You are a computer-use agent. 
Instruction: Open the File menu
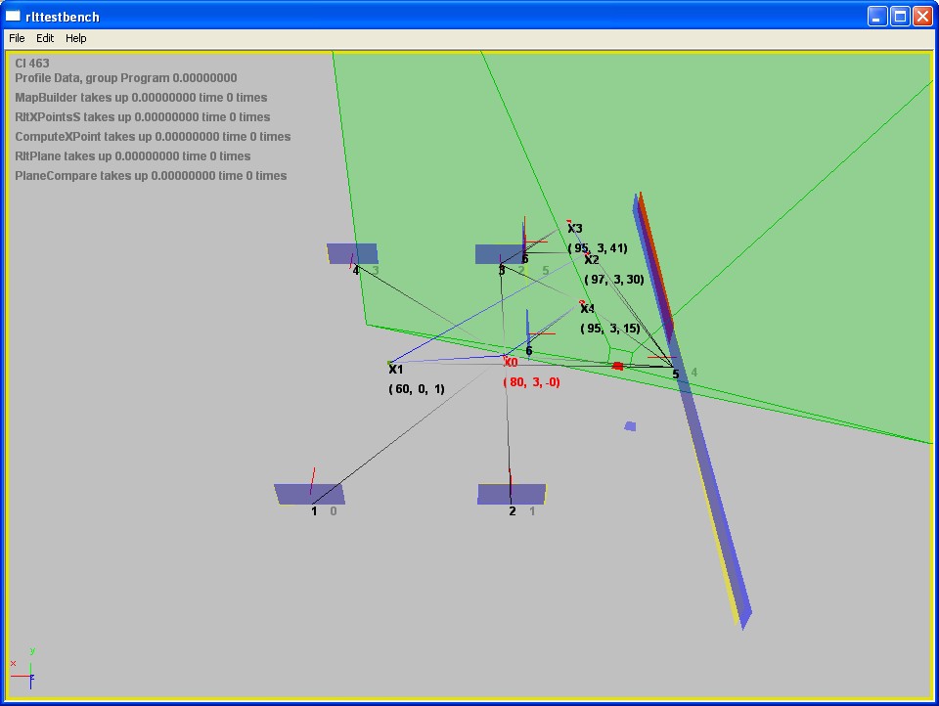(x=17, y=38)
